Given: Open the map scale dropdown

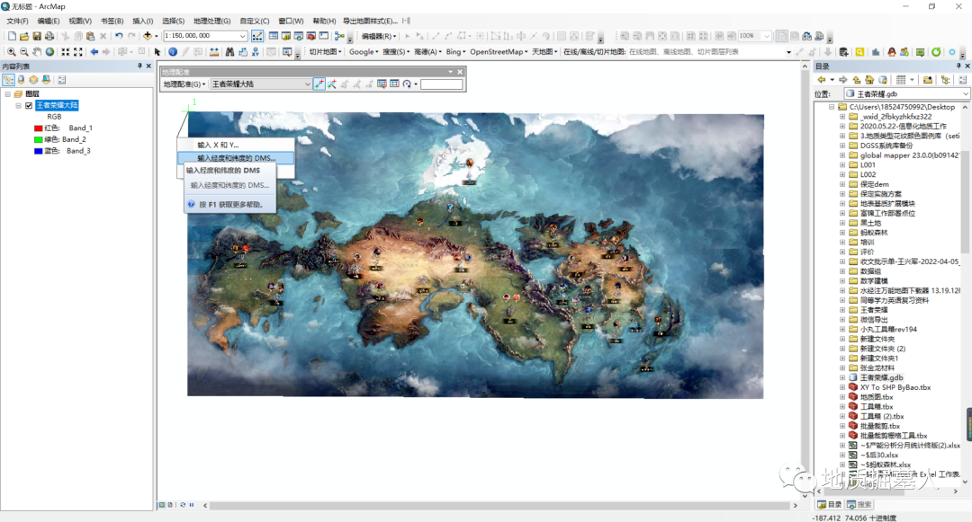Looking at the screenshot, I should (x=243, y=36).
